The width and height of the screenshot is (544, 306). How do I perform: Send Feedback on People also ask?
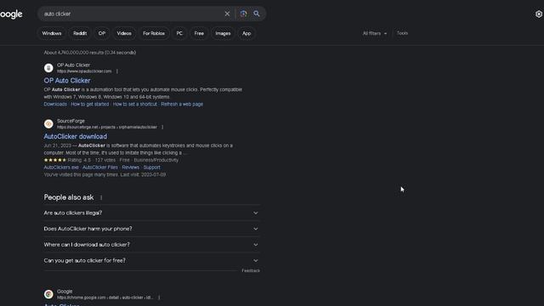[251, 270]
